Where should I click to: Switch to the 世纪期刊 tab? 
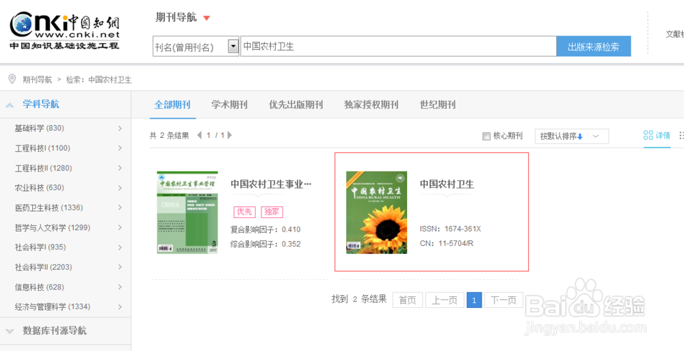click(438, 104)
